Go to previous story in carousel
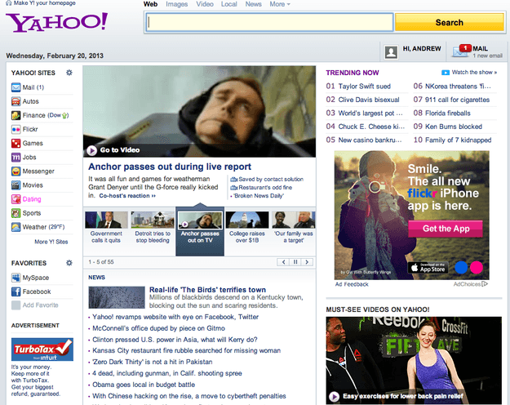Viewport: 510px width, 405px height. pyautogui.click(x=283, y=262)
